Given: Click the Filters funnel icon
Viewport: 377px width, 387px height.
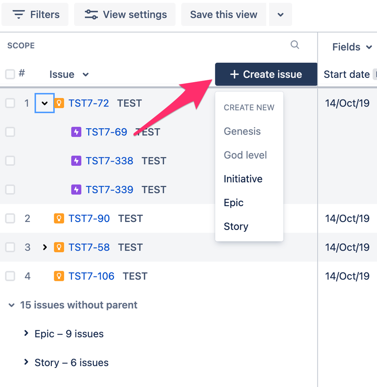Looking at the screenshot, I should (x=18, y=14).
